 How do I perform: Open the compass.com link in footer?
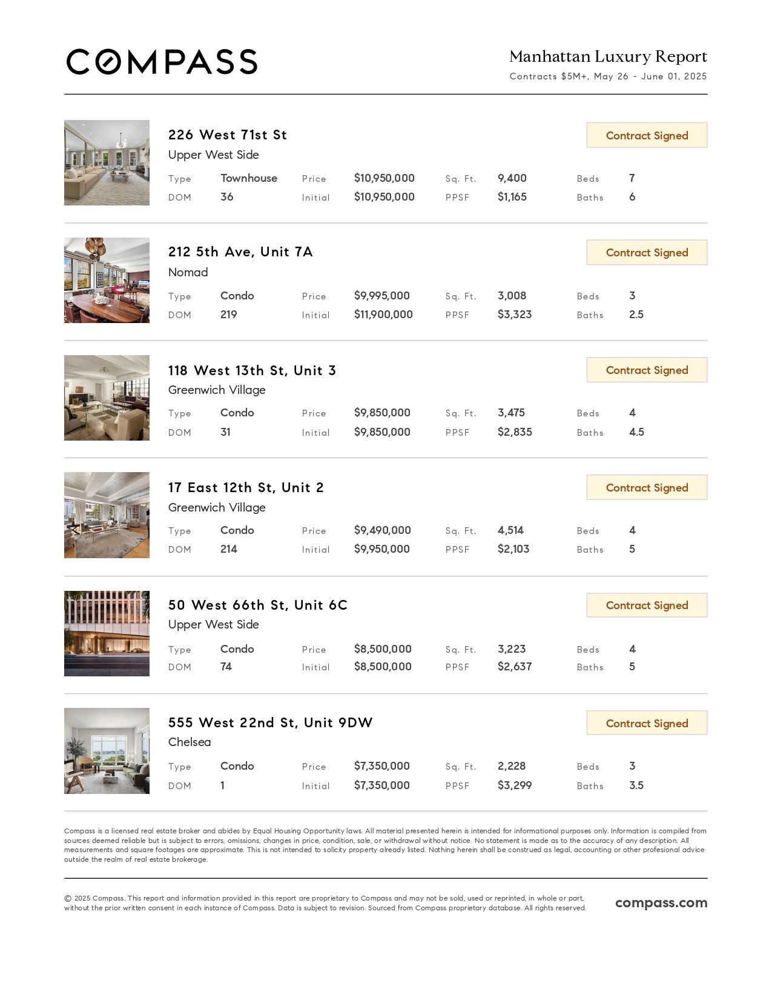click(661, 902)
